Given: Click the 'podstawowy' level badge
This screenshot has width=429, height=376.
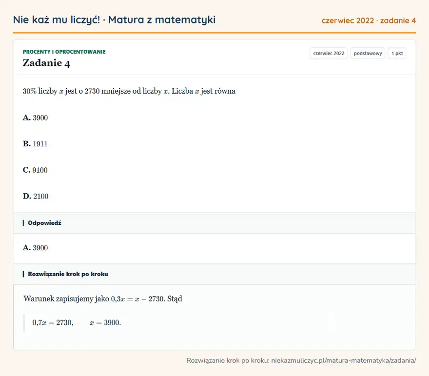Looking at the screenshot, I should (368, 53).
